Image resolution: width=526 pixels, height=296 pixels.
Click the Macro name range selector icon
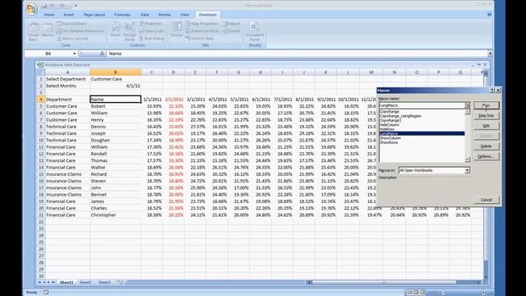click(467, 105)
